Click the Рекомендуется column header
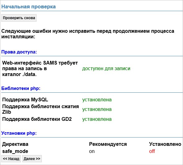 [108, 144]
